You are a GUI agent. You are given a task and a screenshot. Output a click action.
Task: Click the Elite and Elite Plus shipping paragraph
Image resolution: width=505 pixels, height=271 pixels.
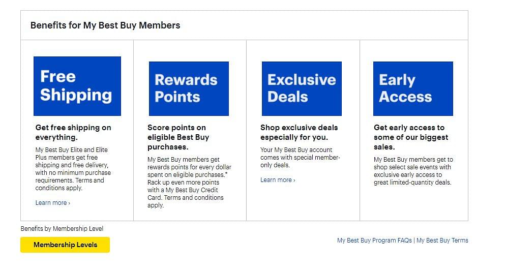(x=73, y=169)
